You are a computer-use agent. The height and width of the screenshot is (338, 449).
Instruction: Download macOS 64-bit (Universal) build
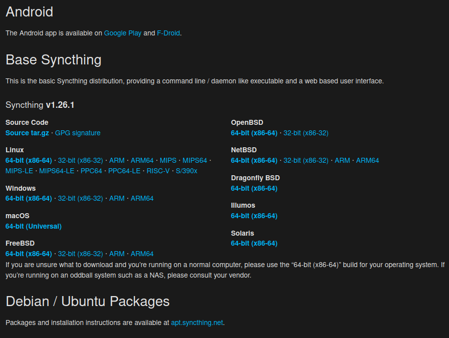tap(33, 227)
